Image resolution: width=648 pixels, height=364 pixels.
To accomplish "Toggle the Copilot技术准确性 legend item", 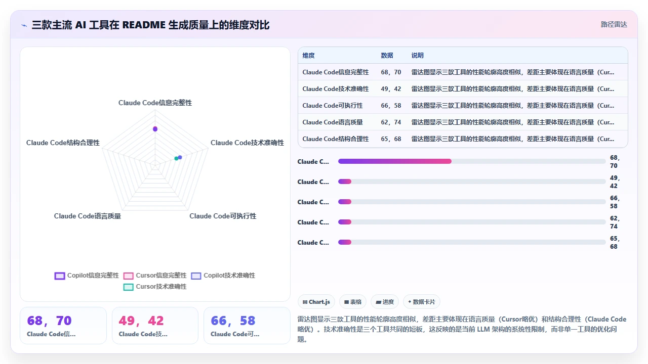I will (x=223, y=276).
